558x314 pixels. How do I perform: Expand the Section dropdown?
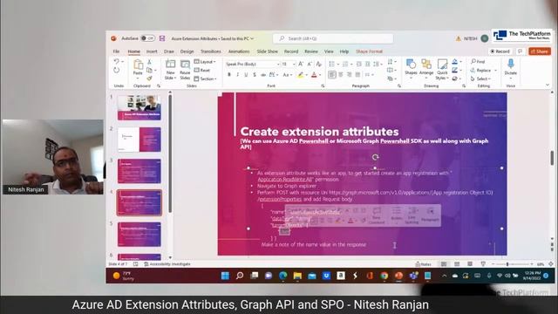206,78
